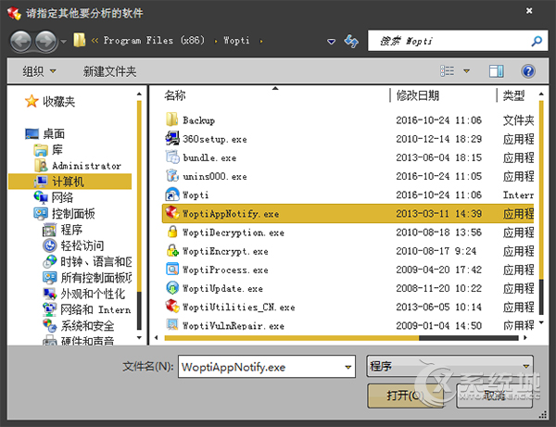Select the unins000.exe file icon
This screenshot has width=556, height=427.
tap(172, 176)
